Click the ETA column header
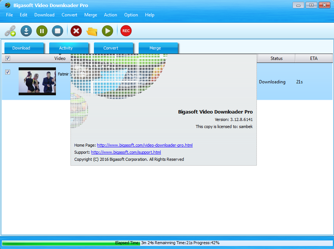The image size is (334, 249). click(314, 58)
